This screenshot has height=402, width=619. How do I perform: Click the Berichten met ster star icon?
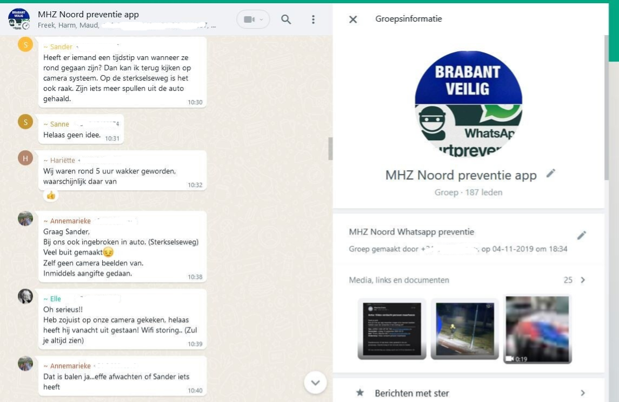pyautogui.click(x=360, y=392)
